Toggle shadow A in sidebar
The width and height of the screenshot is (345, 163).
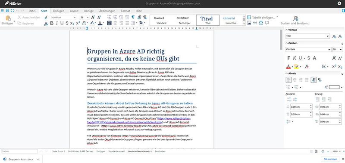315,58
